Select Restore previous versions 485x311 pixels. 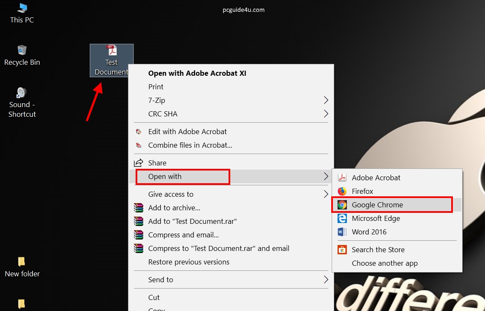188,262
